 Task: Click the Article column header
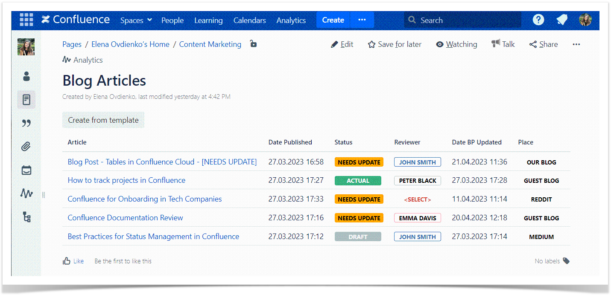tap(77, 142)
